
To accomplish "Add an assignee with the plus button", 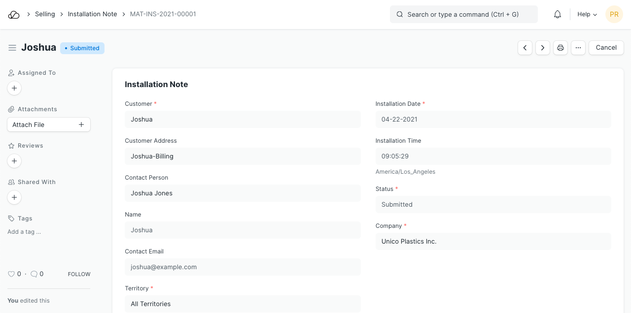I will tap(14, 88).
